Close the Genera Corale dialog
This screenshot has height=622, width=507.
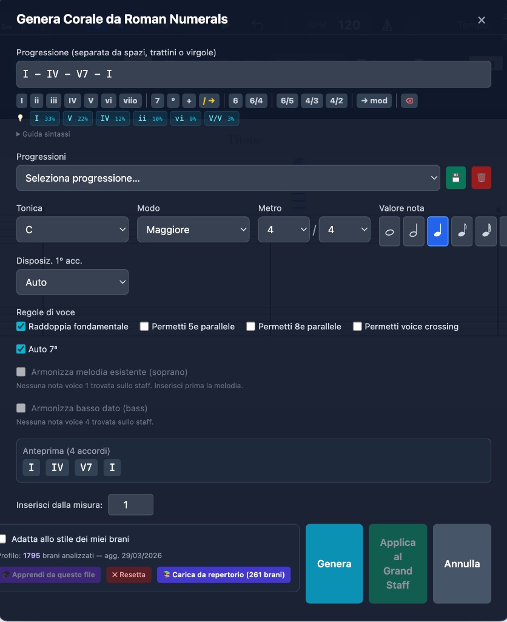click(x=482, y=20)
